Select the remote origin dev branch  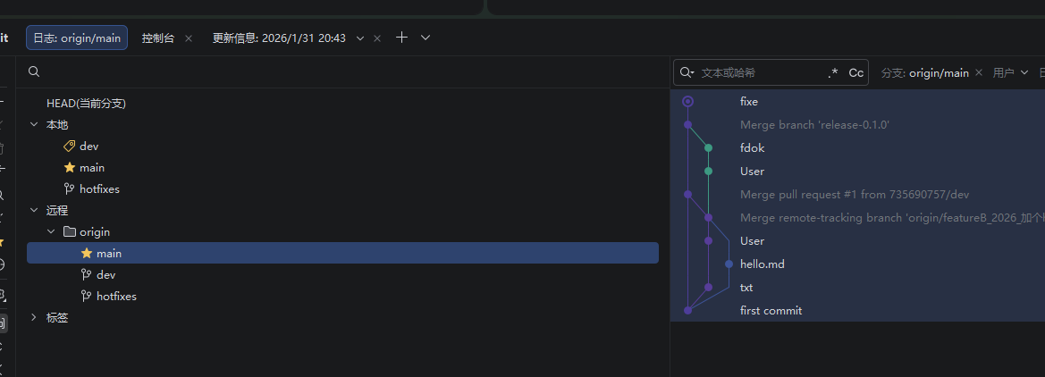(x=106, y=274)
